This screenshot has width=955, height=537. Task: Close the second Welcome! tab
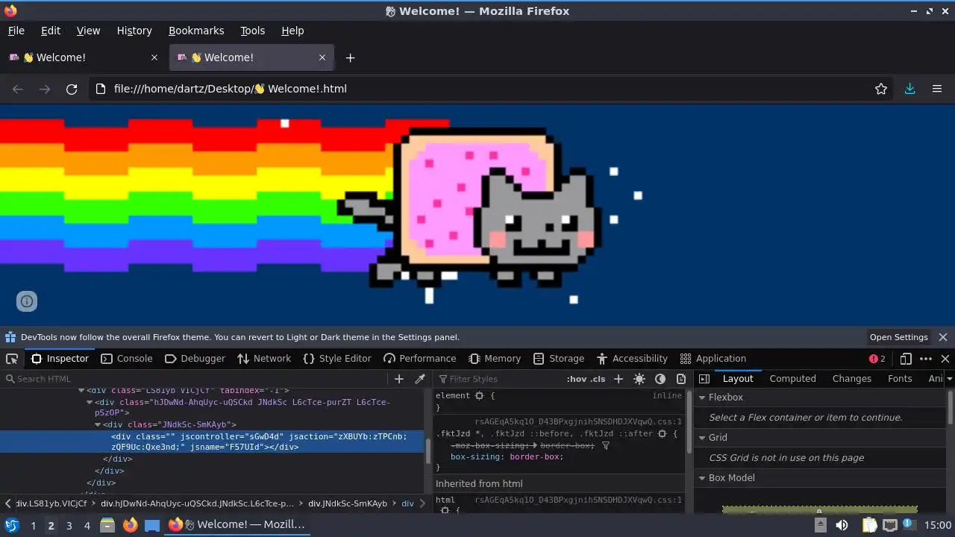322,57
